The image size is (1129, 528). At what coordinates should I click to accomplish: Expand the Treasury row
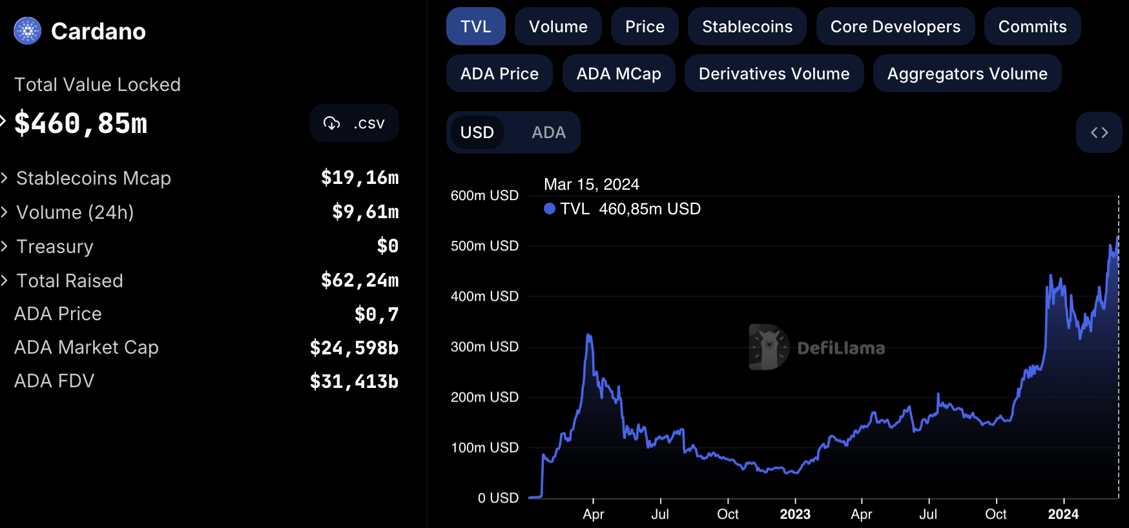point(5,247)
